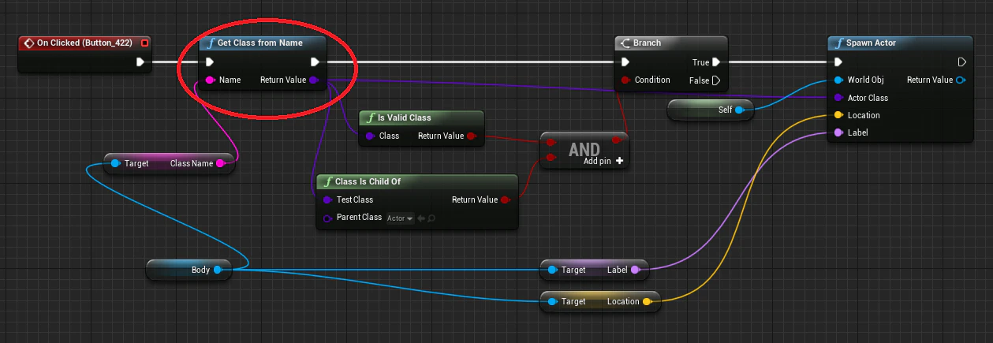Click Target pin of the Location getter node
This screenshot has height=343, width=993.
pos(552,301)
